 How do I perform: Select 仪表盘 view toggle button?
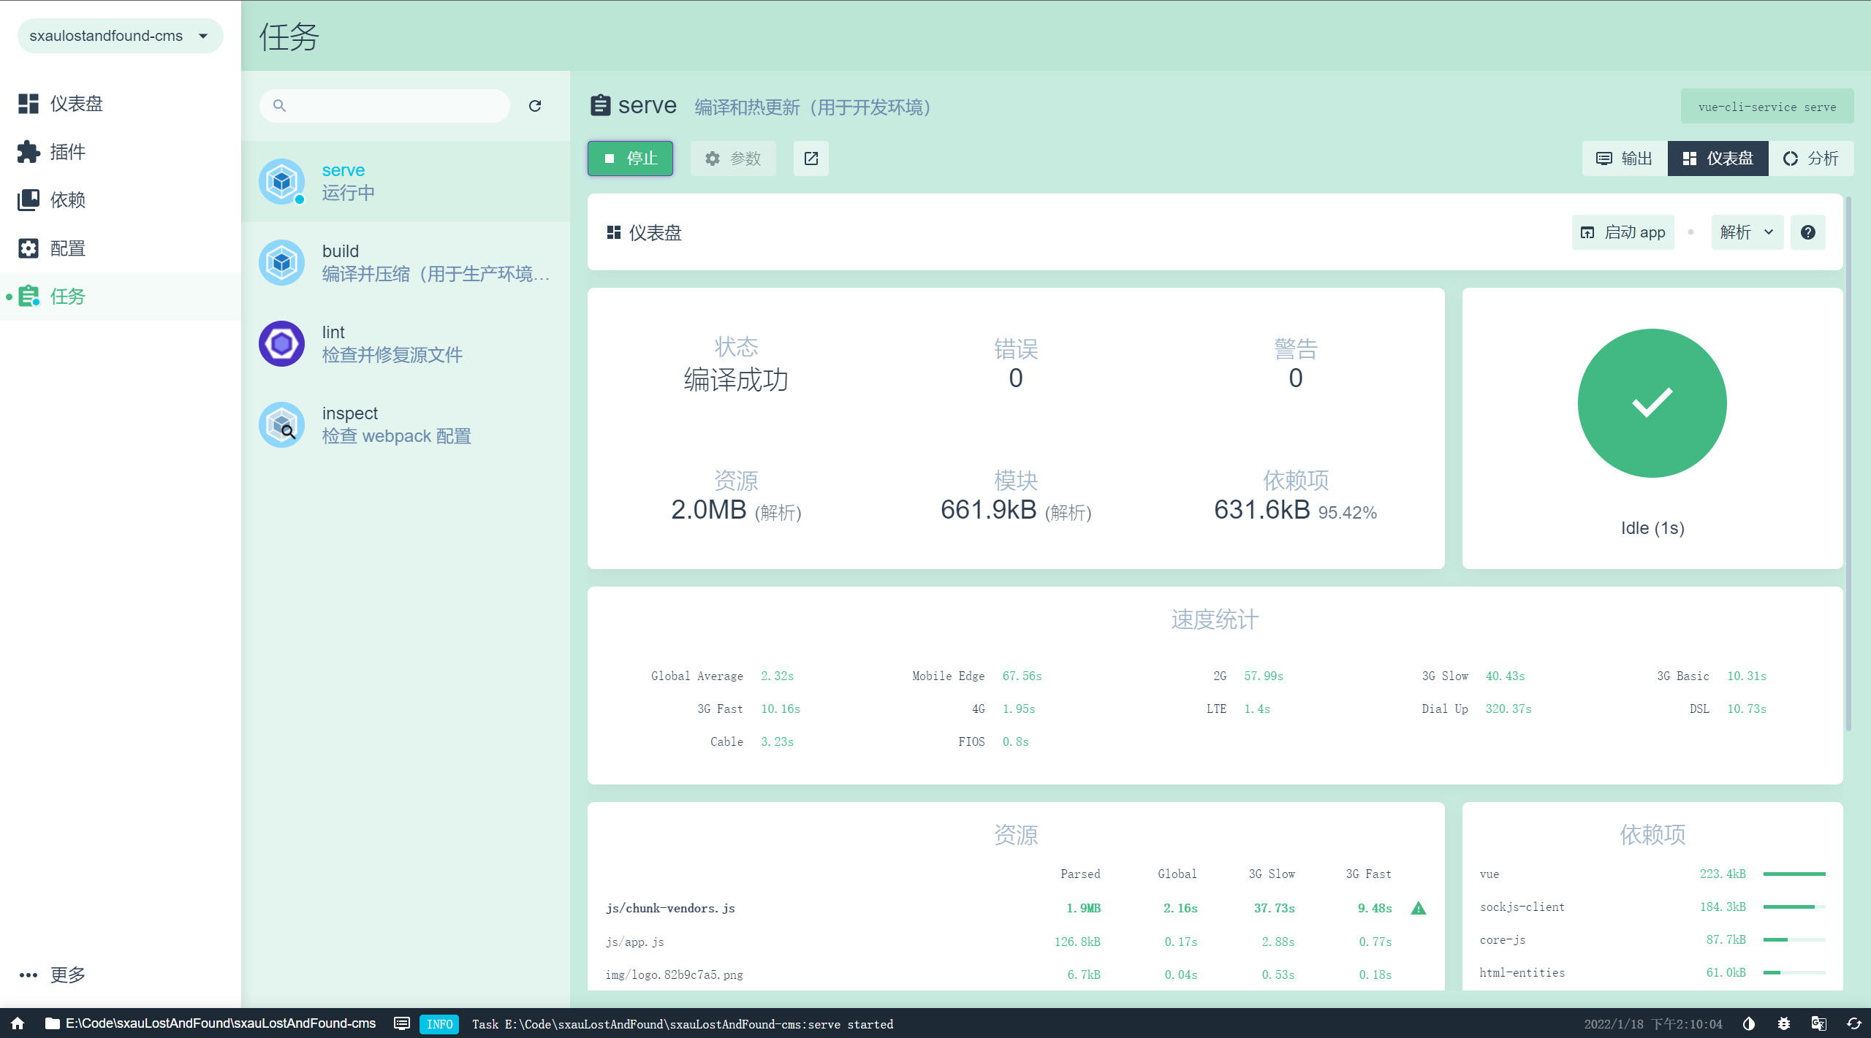click(x=1718, y=159)
